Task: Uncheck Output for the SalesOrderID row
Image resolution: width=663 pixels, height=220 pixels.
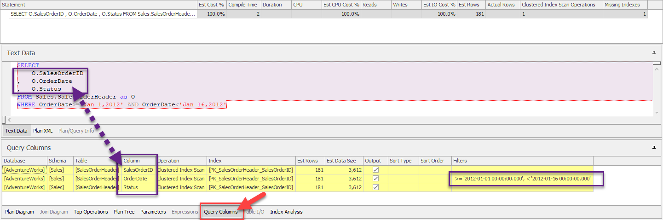Action: coord(375,170)
